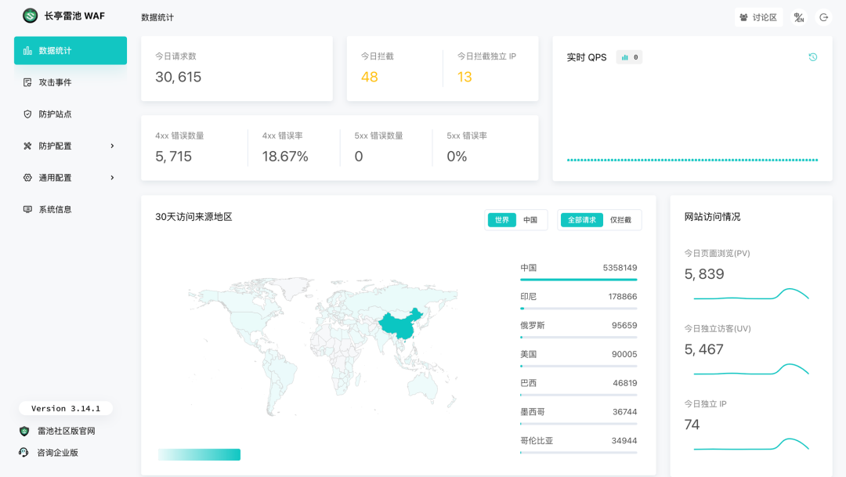Switch map view to 世界
The width and height of the screenshot is (846, 477).
501,220
